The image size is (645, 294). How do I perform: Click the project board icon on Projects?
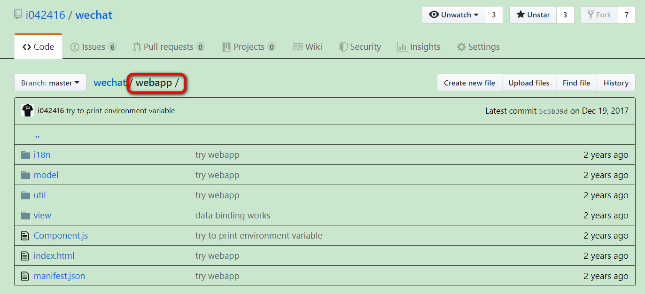(226, 47)
